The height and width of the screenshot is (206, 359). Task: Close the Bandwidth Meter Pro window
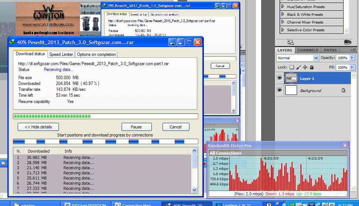click(345, 145)
